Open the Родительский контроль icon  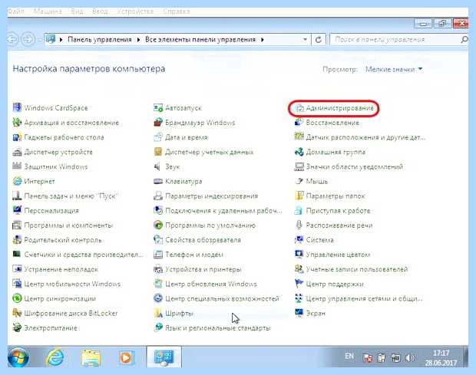17,239
